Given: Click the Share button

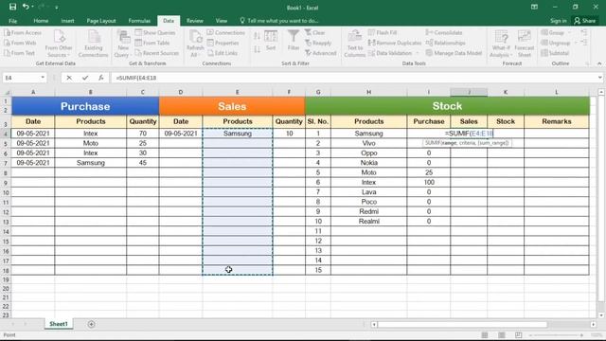Looking at the screenshot, I should pyautogui.click(x=585, y=21).
